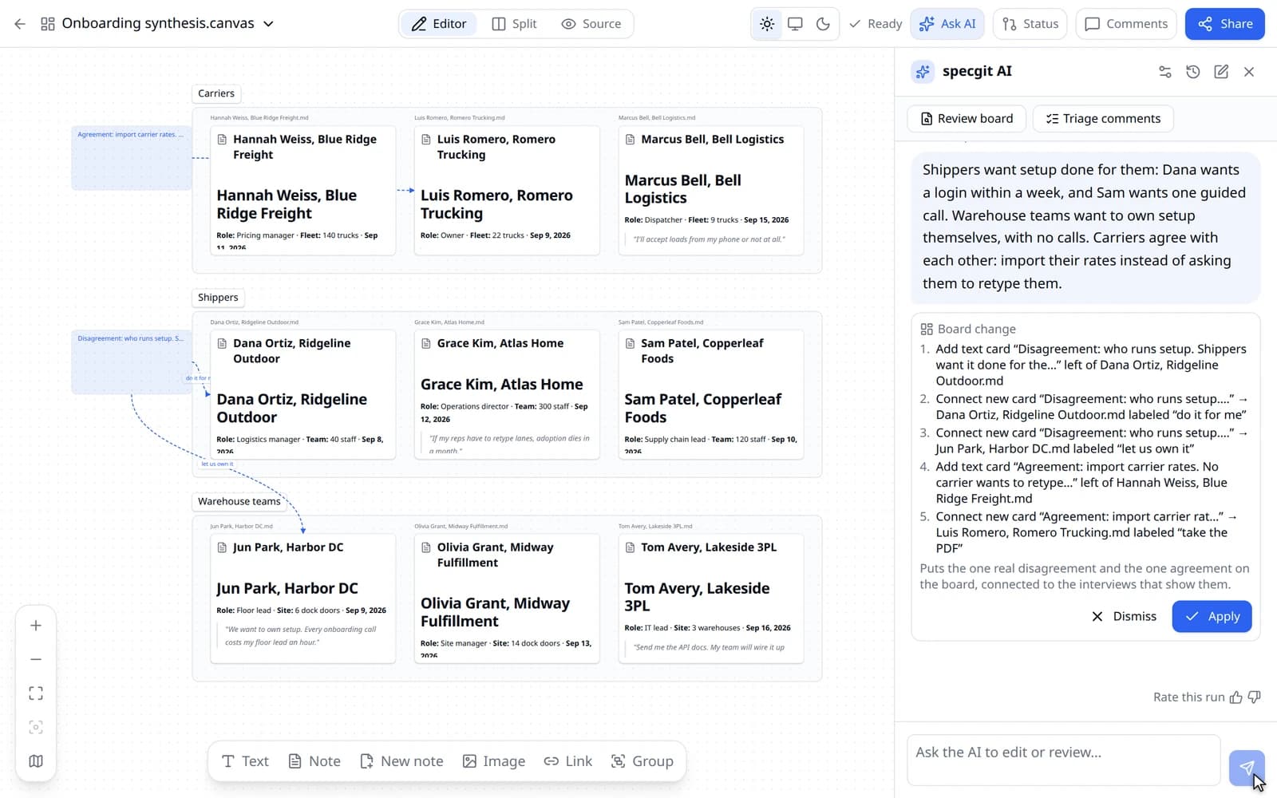Select the Jun Park, Harbor DC card
This screenshot has width=1277, height=798.
pos(302,598)
